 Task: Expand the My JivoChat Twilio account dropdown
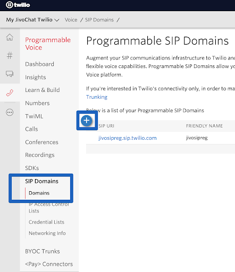click(x=32, y=20)
